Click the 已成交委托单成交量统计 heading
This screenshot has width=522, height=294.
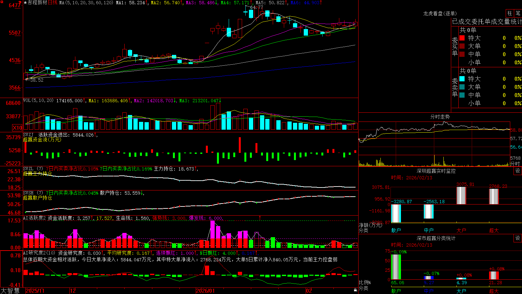point(487,22)
